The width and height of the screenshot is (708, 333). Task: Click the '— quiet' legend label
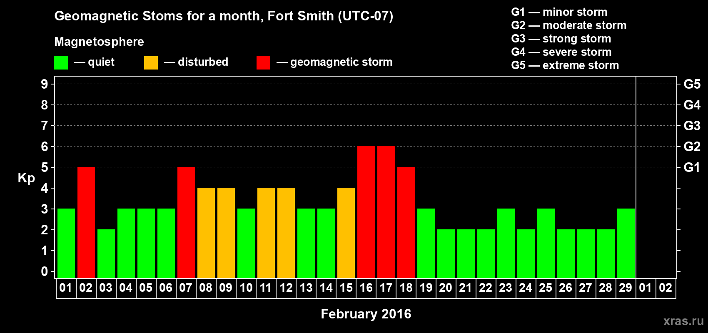coord(94,62)
